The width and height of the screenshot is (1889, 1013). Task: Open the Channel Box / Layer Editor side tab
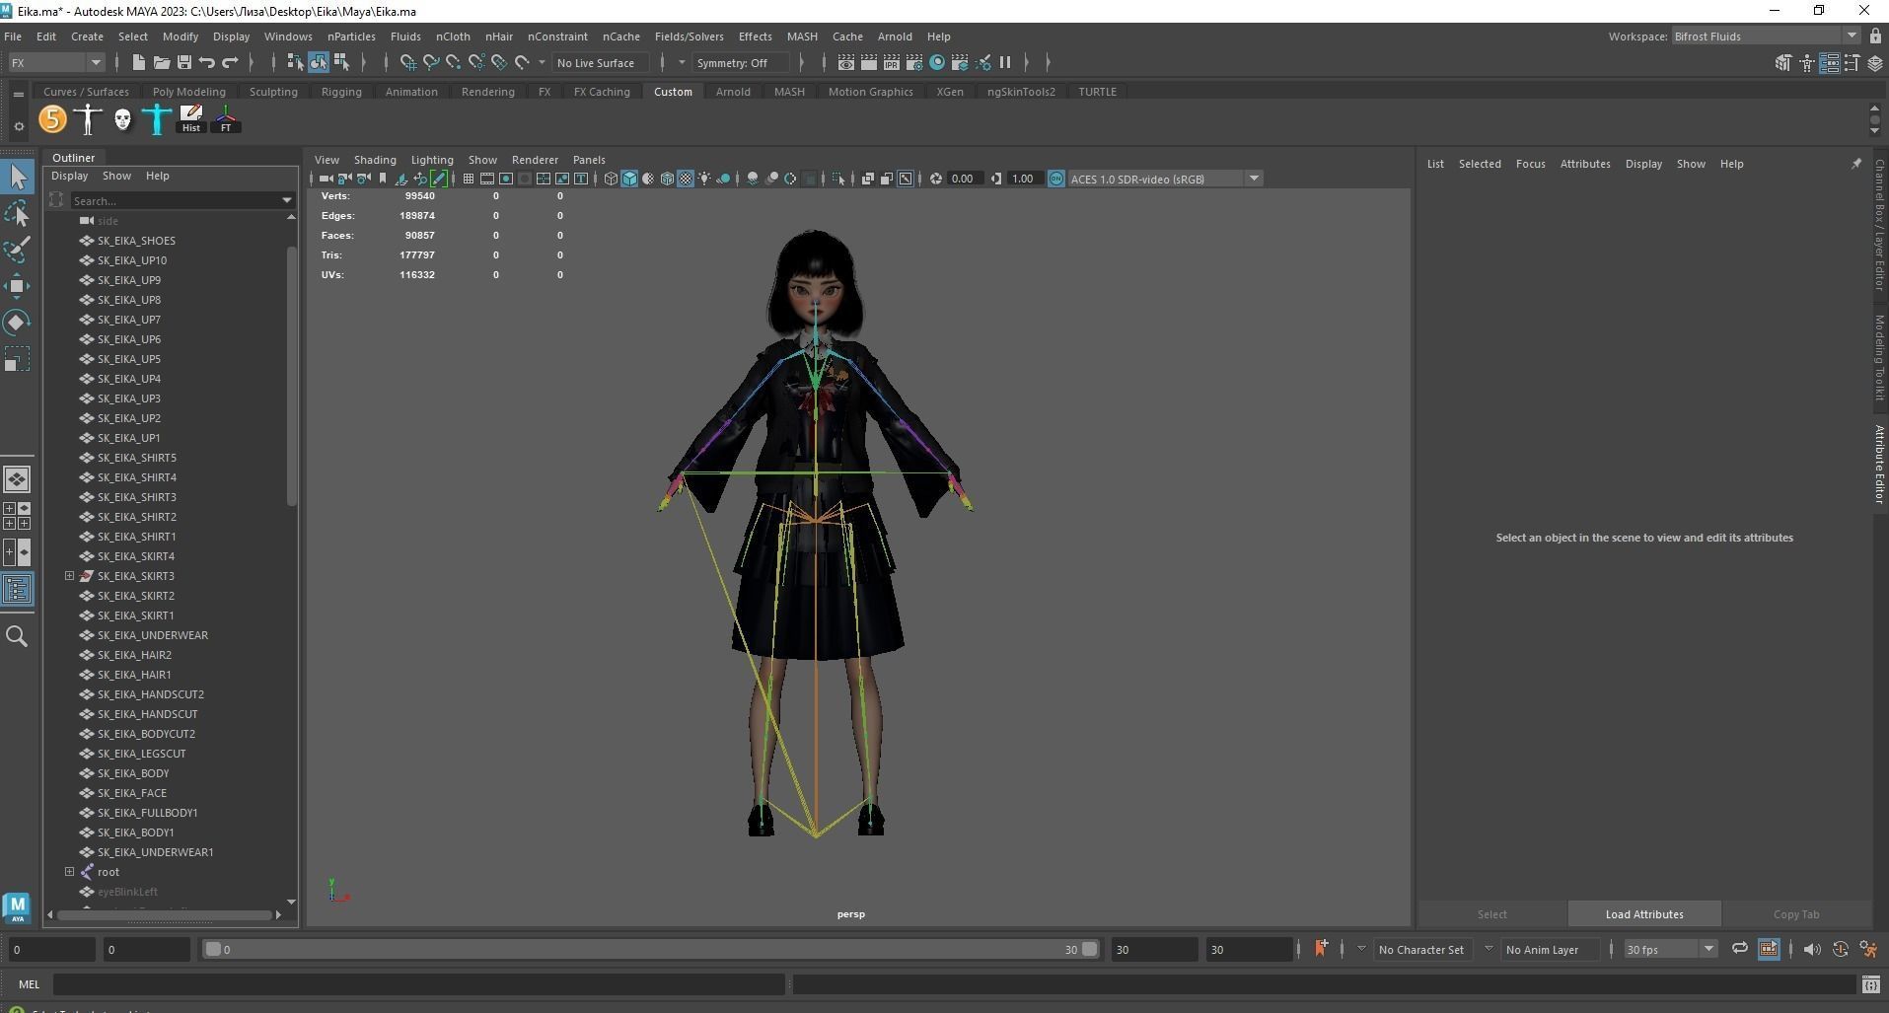pos(1879,225)
